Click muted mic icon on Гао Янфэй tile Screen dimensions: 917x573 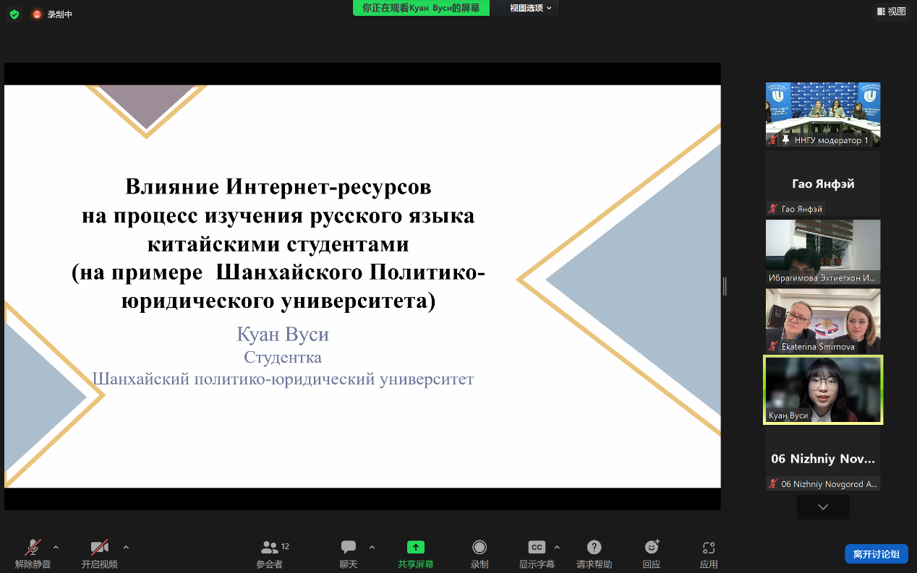773,209
